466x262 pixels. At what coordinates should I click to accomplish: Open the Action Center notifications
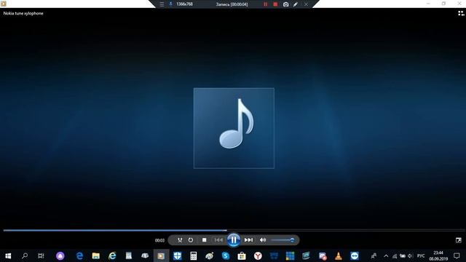(x=457, y=255)
